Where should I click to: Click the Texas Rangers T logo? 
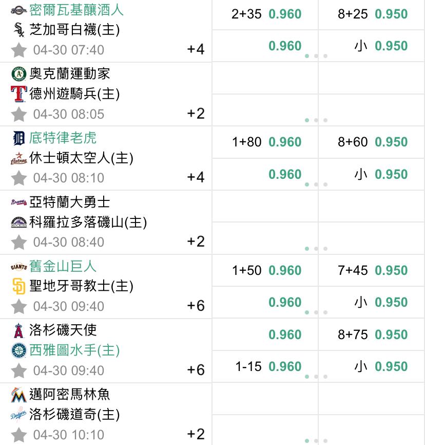(x=19, y=94)
